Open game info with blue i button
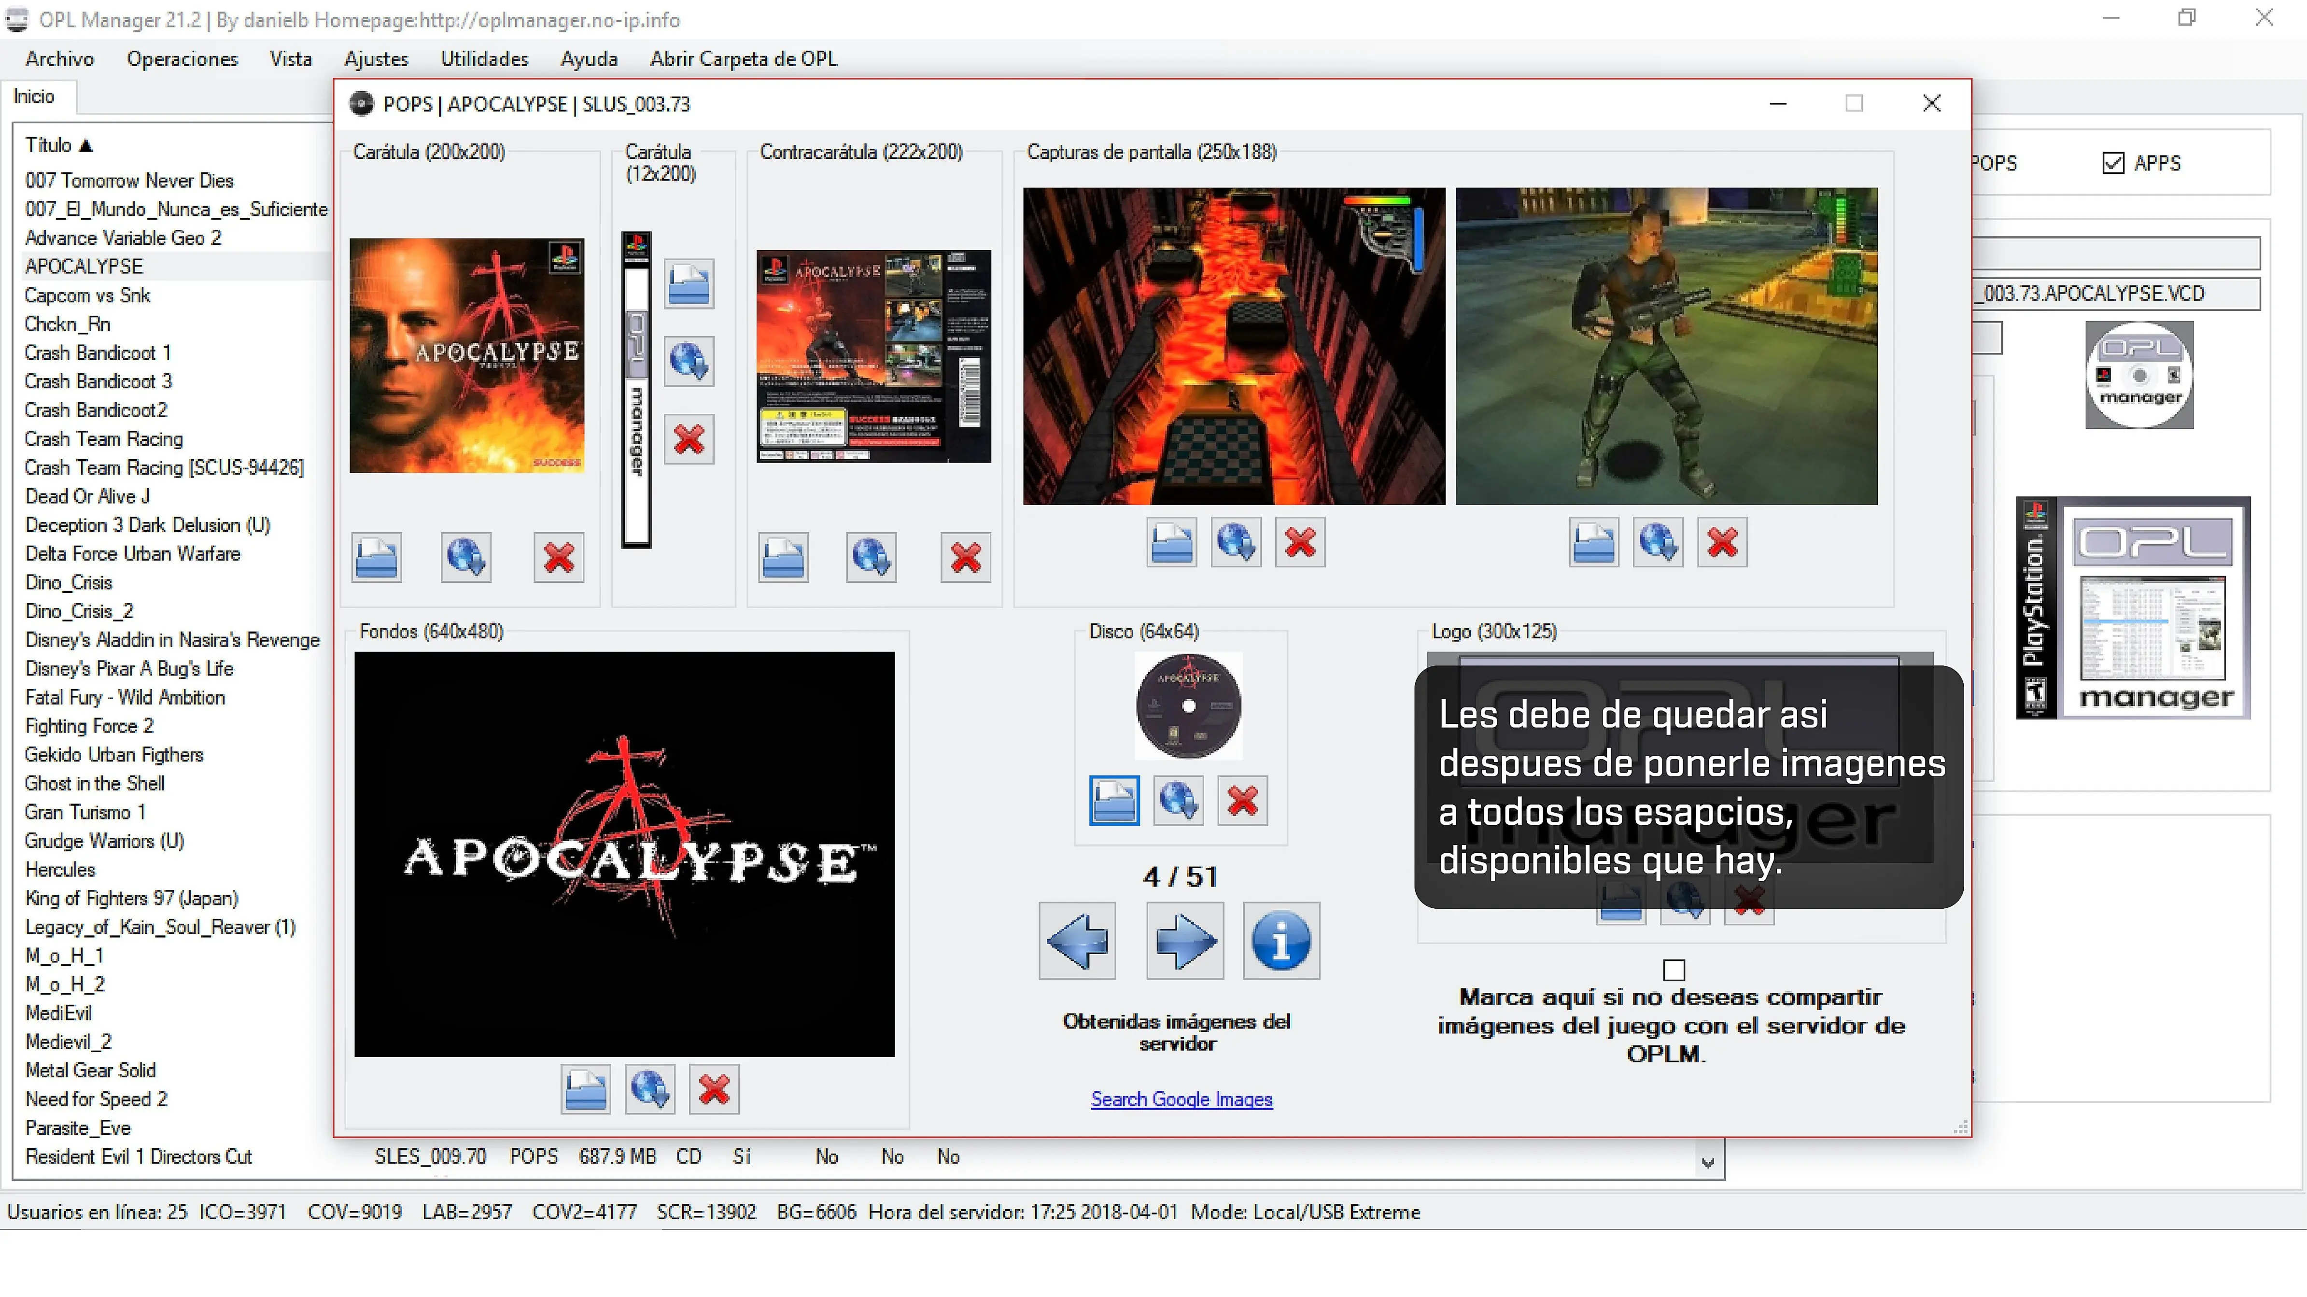The width and height of the screenshot is (2307, 1297). (1281, 941)
